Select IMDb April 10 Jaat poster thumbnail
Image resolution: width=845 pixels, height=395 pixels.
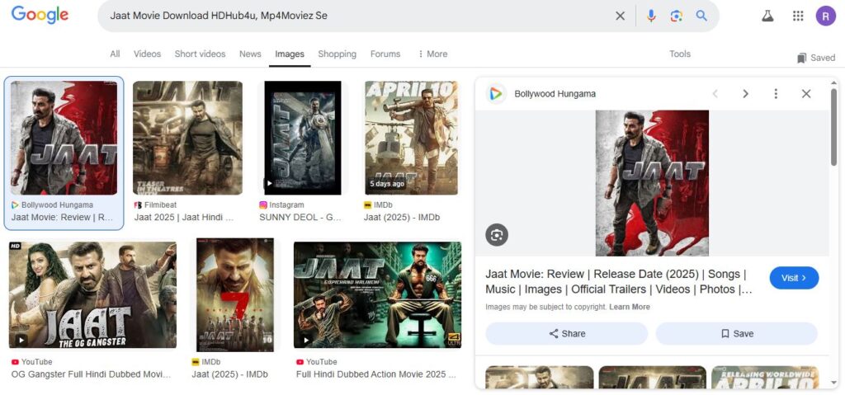coord(411,138)
